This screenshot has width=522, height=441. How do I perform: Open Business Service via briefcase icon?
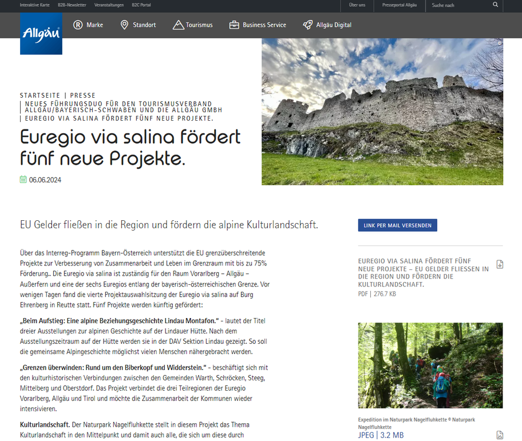coord(234,25)
